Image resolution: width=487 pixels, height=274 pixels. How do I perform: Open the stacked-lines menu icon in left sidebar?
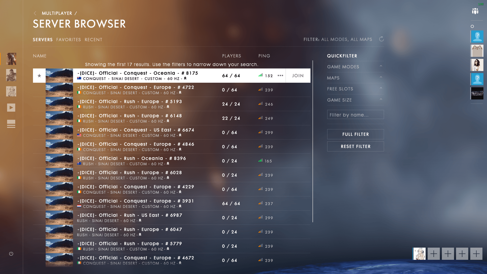coord(11,124)
